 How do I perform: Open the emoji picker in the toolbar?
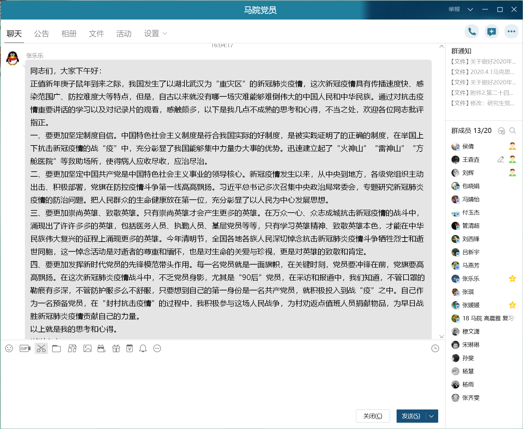click(x=9, y=348)
